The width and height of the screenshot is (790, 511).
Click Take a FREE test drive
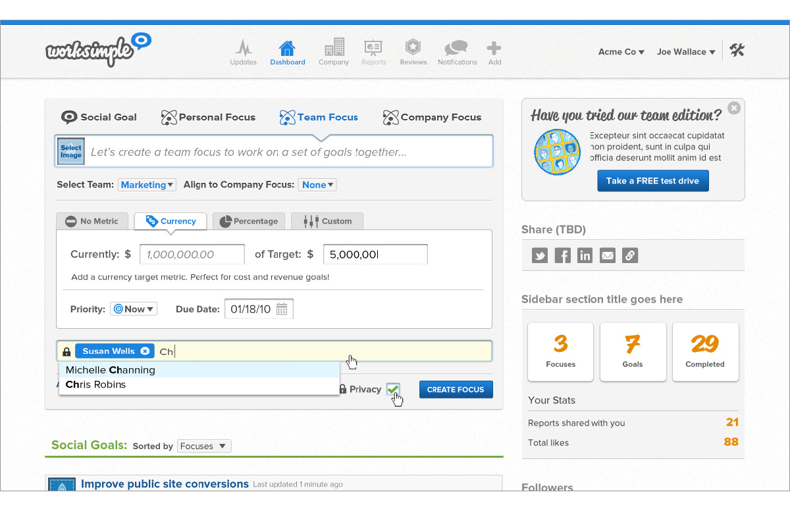coord(652,181)
